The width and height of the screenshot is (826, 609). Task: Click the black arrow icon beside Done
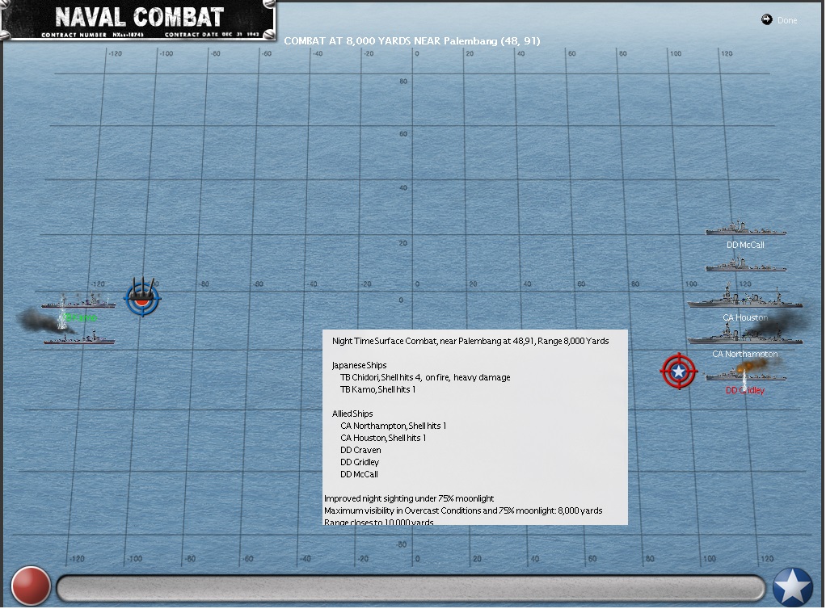tap(766, 20)
